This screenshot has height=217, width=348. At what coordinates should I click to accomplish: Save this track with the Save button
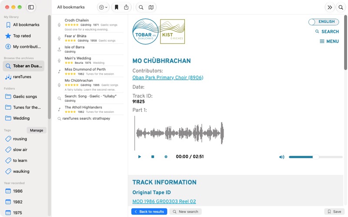point(335,212)
